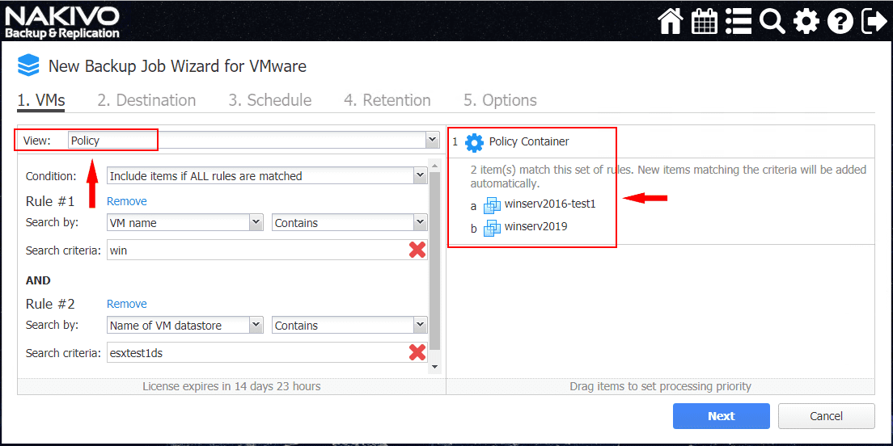Switch to the 1. VMs step
Viewport: 893px width, 446px height.
click(41, 101)
